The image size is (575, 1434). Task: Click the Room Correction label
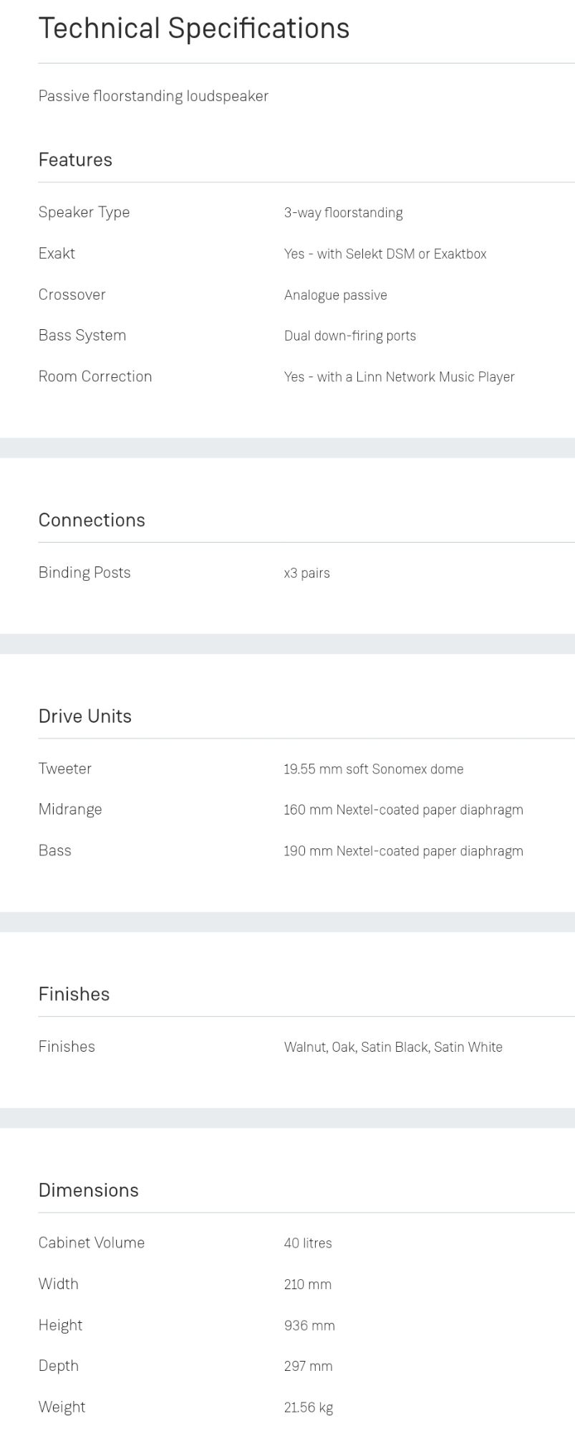(95, 376)
